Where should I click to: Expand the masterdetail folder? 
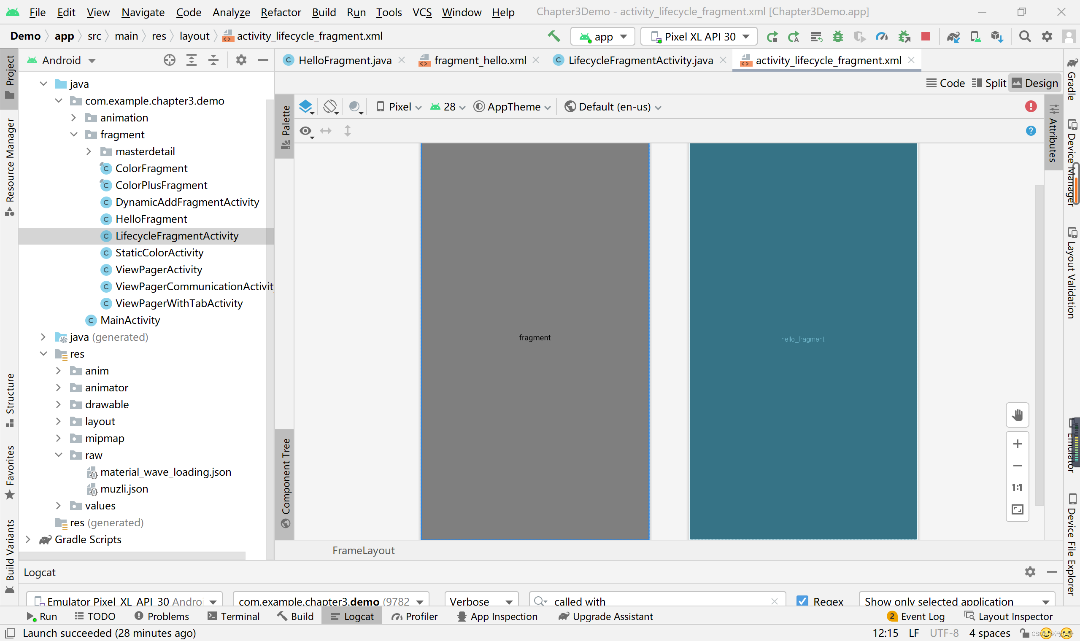click(x=89, y=151)
